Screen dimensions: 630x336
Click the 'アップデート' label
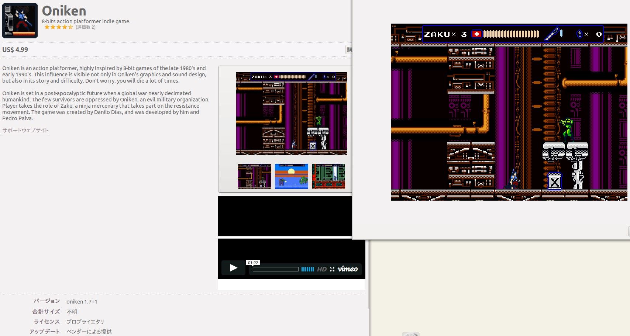pyautogui.click(x=45, y=332)
